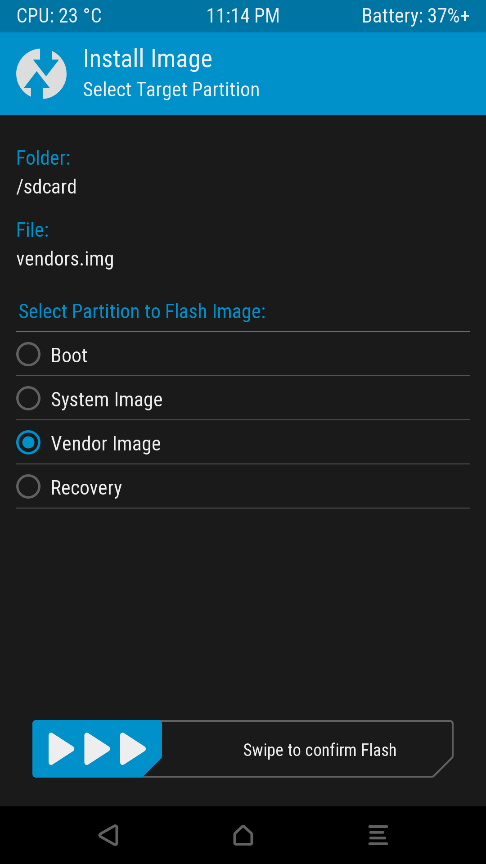Select the Recovery partition

tap(28, 486)
